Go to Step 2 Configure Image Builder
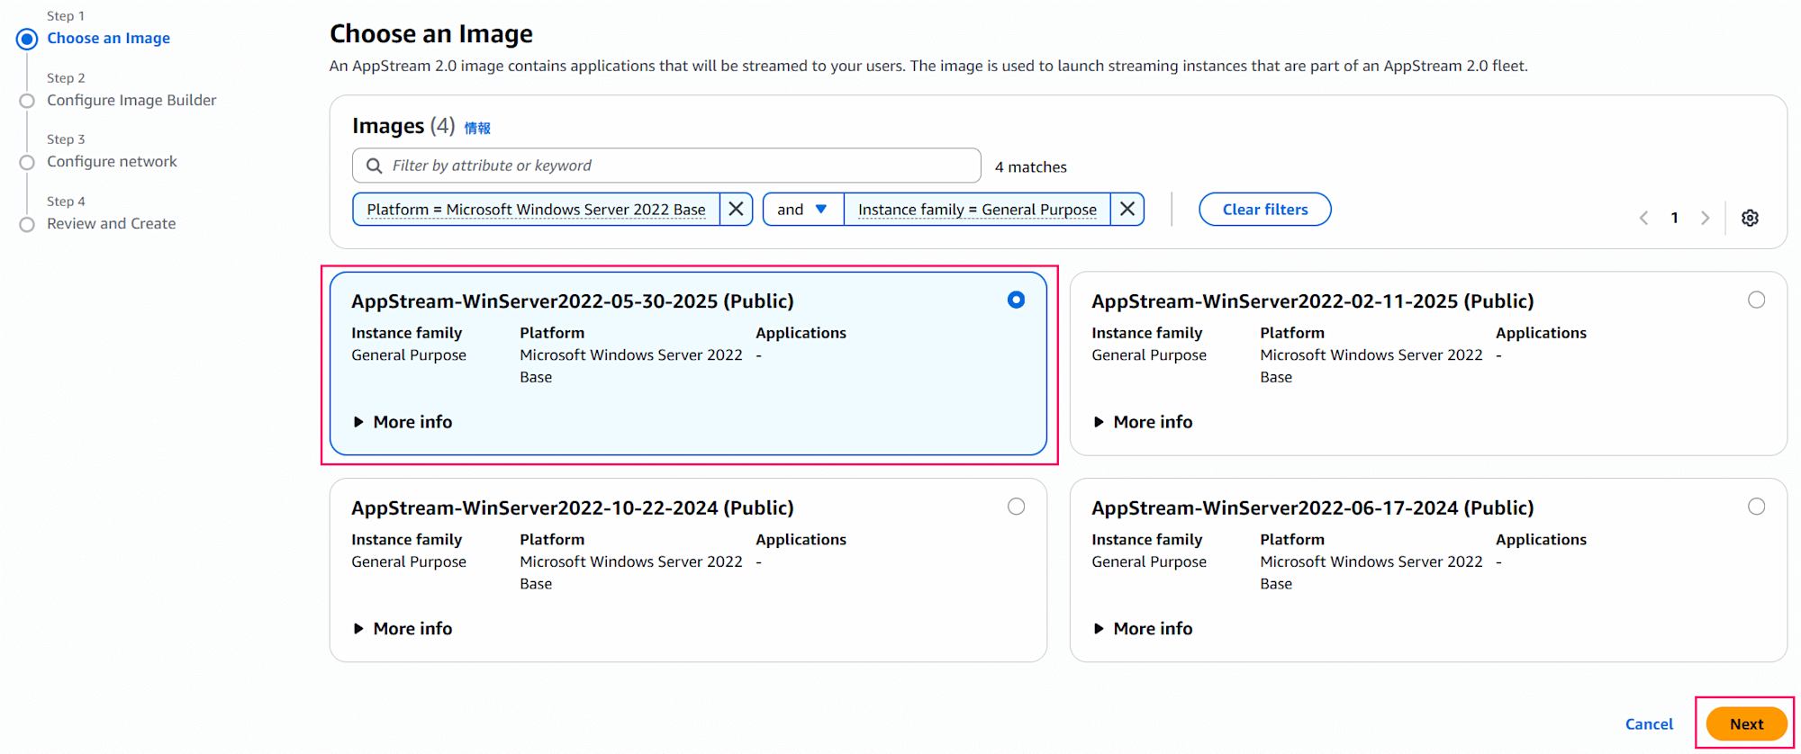Image resolution: width=1801 pixels, height=754 pixels. [x=131, y=100]
